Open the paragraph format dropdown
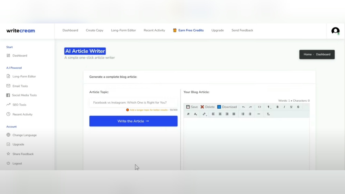This screenshot has height=194, width=345. [x=269, y=107]
